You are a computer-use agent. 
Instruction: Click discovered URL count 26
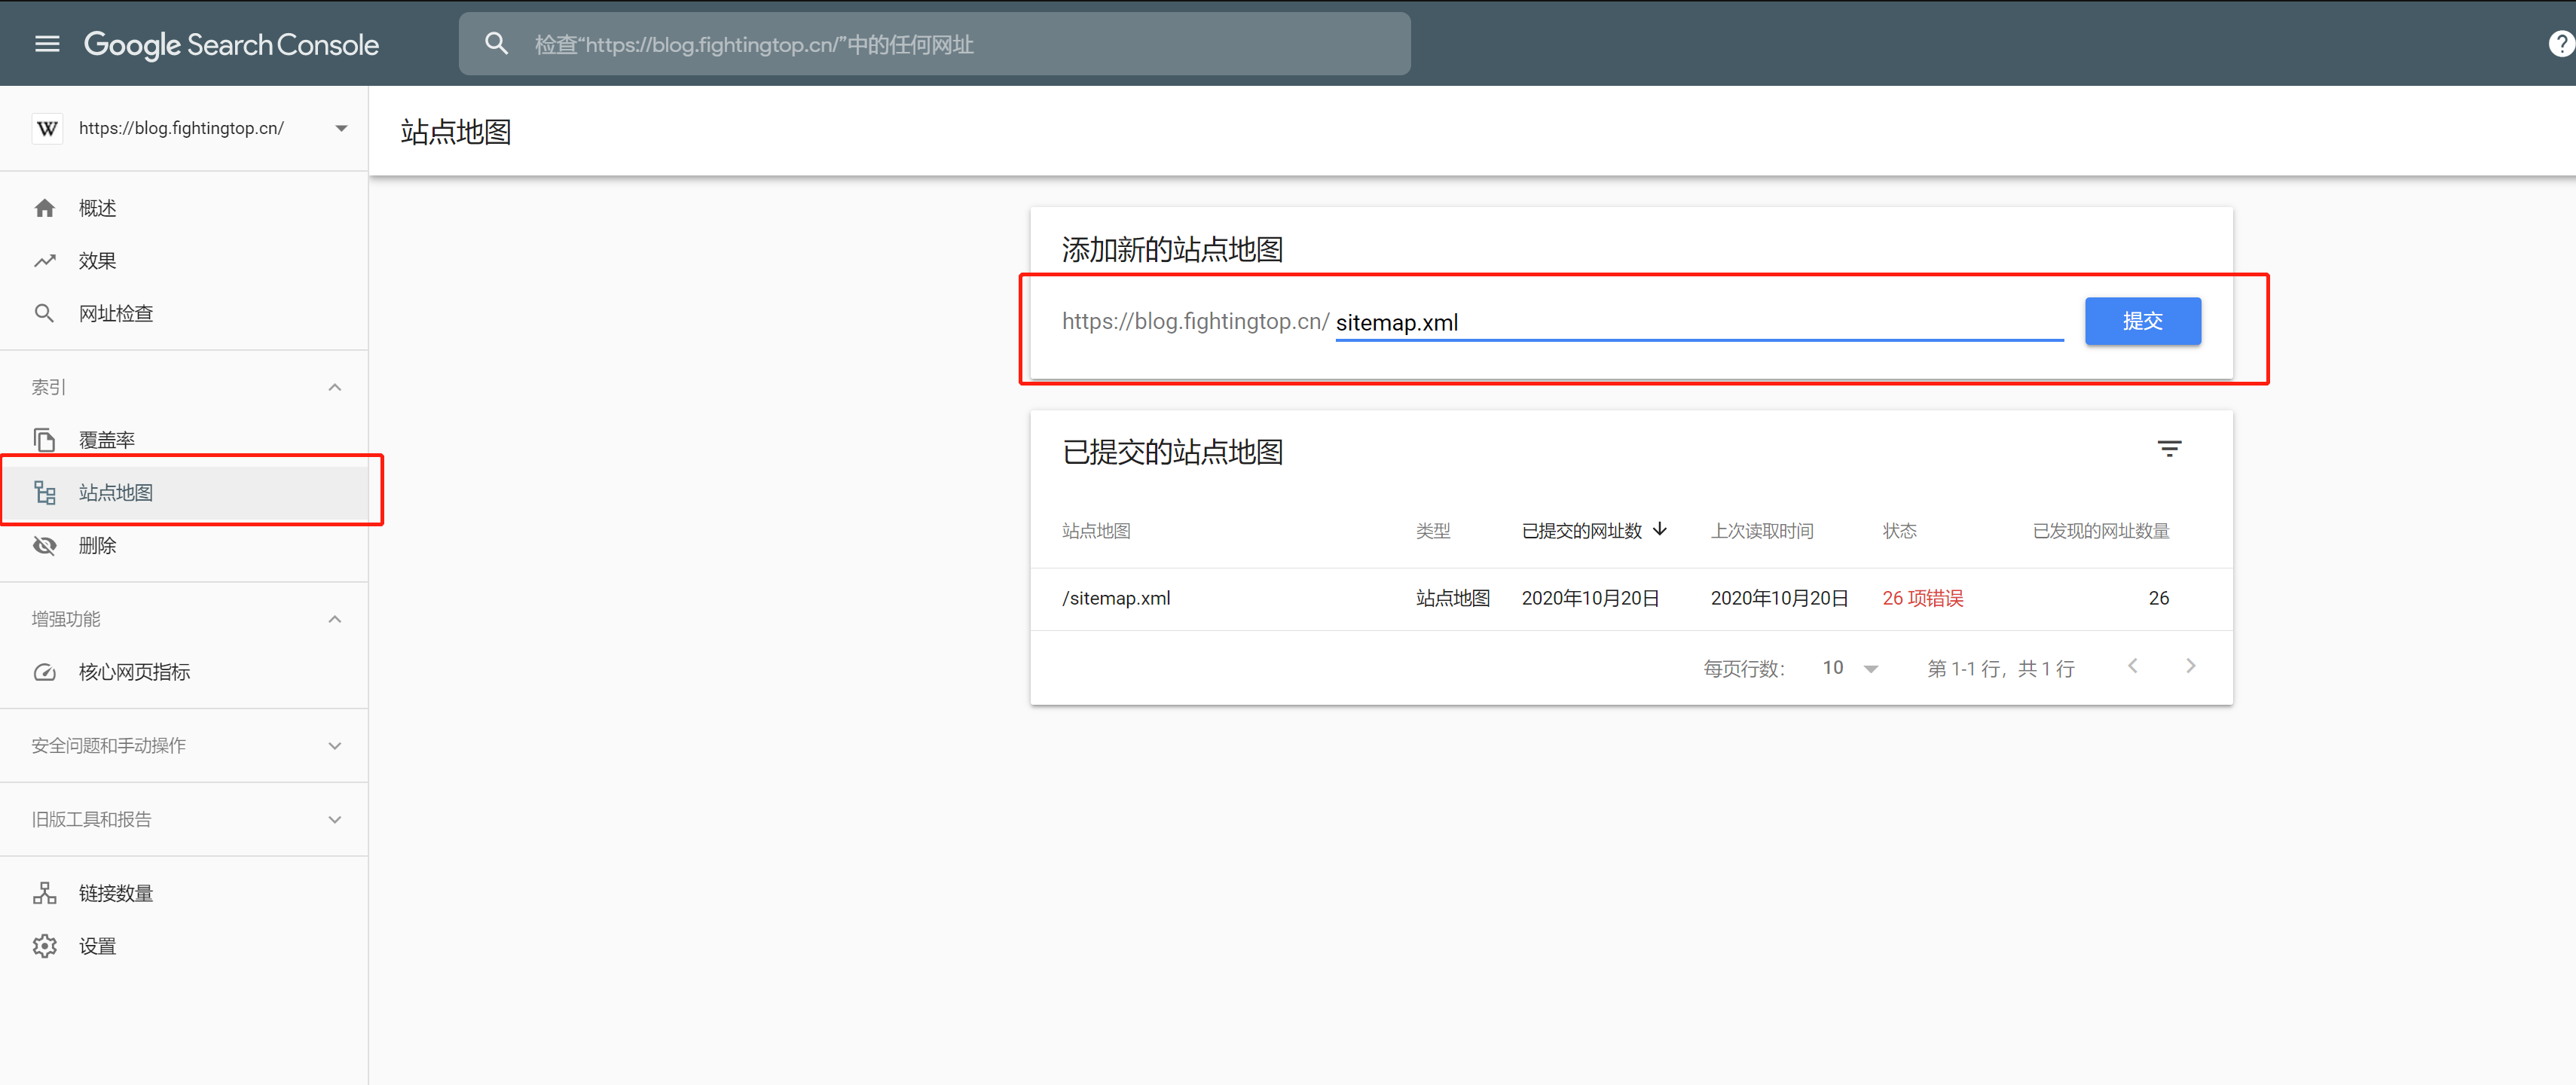pos(2158,599)
